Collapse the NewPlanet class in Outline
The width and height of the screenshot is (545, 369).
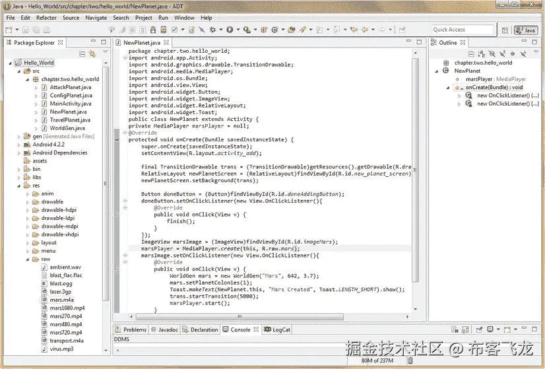point(437,71)
